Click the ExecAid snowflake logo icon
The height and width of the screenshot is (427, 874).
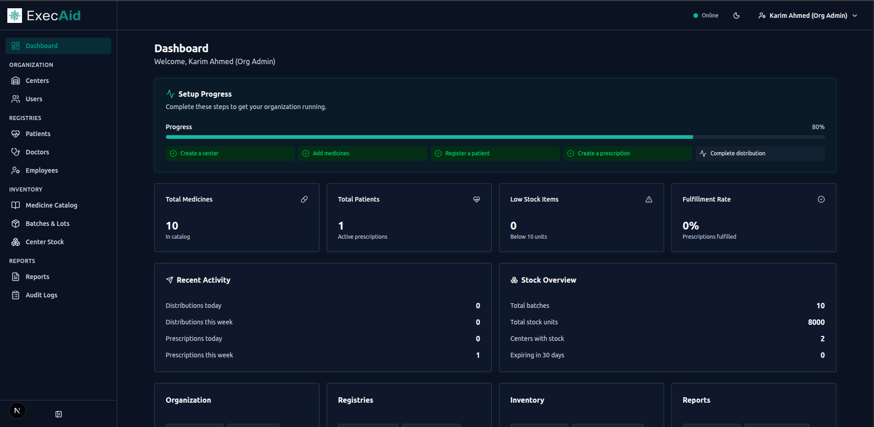point(15,16)
